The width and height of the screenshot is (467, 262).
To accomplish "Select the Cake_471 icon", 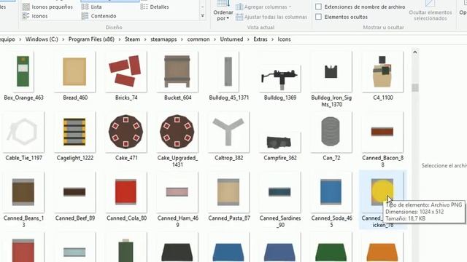I will coord(126,132).
